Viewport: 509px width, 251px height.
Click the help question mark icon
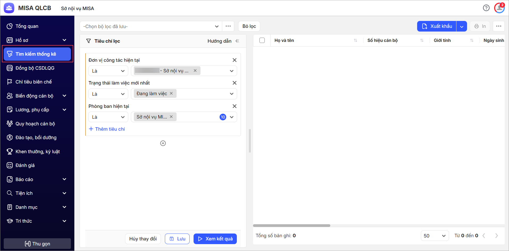click(486, 8)
